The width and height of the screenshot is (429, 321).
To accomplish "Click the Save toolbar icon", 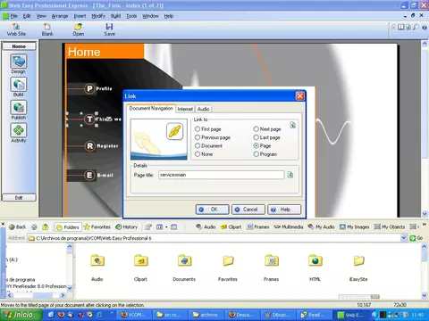I will pyautogui.click(x=109, y=29).
